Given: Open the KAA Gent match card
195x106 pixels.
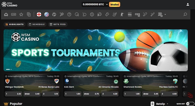Looking at the screenshot, I should pos(91,86).
